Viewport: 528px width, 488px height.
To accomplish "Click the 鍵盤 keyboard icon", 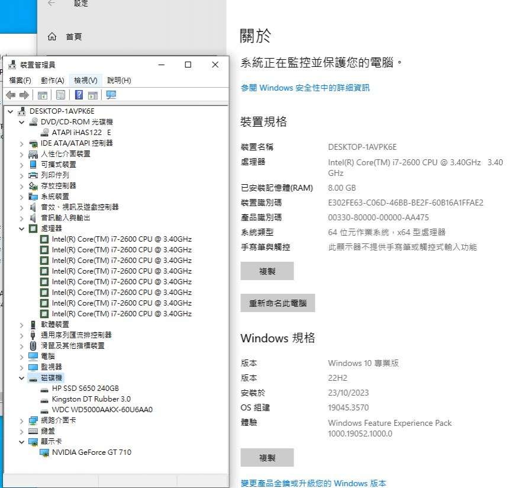I will [33, 431].
